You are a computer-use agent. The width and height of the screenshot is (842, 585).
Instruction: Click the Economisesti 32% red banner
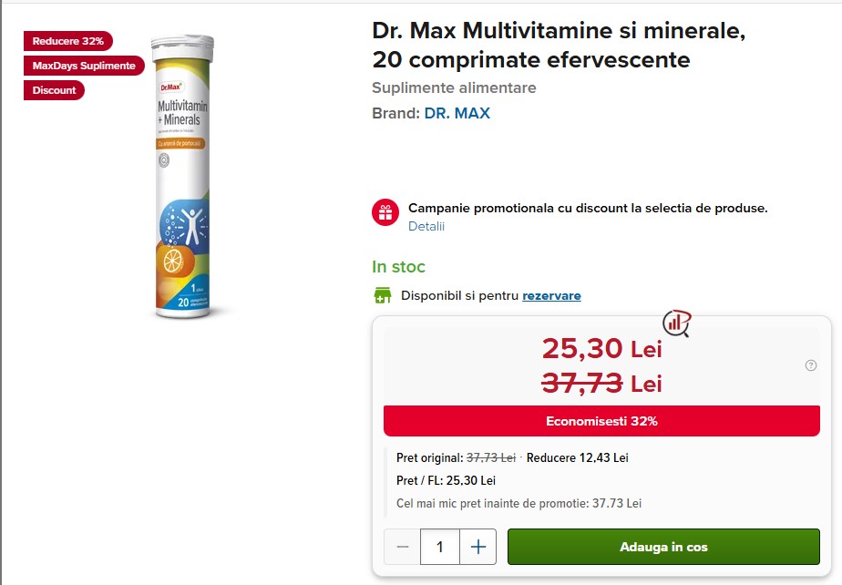(601, 421)
